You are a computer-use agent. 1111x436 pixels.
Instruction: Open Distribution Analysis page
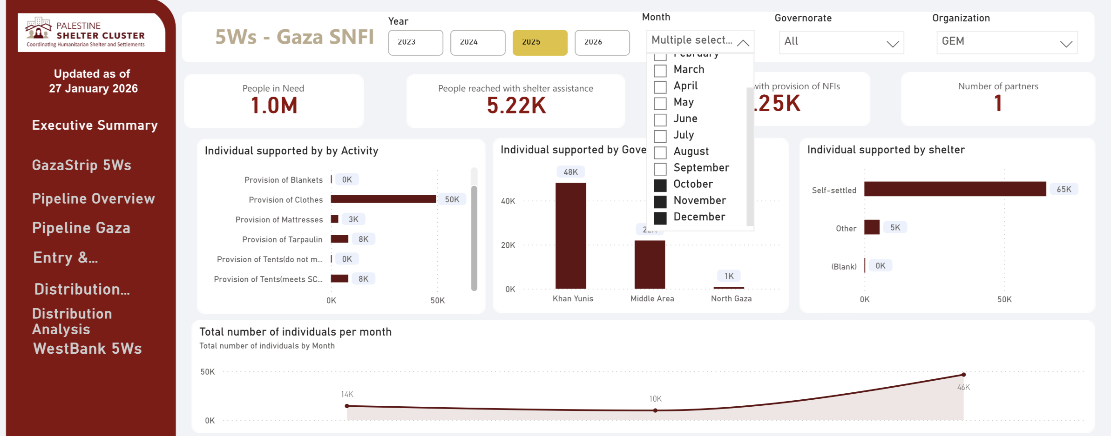[72, 321]
